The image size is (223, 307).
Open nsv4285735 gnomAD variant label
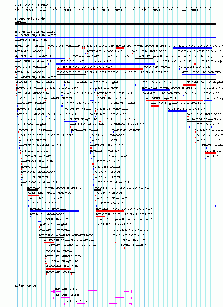(x=47, y=135)
